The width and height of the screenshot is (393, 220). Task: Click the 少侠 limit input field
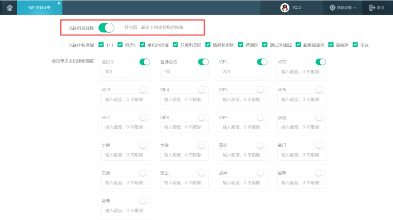click(x=126, y=155)
